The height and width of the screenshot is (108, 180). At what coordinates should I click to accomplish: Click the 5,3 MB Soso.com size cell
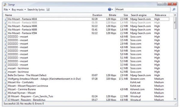[124, 61]
